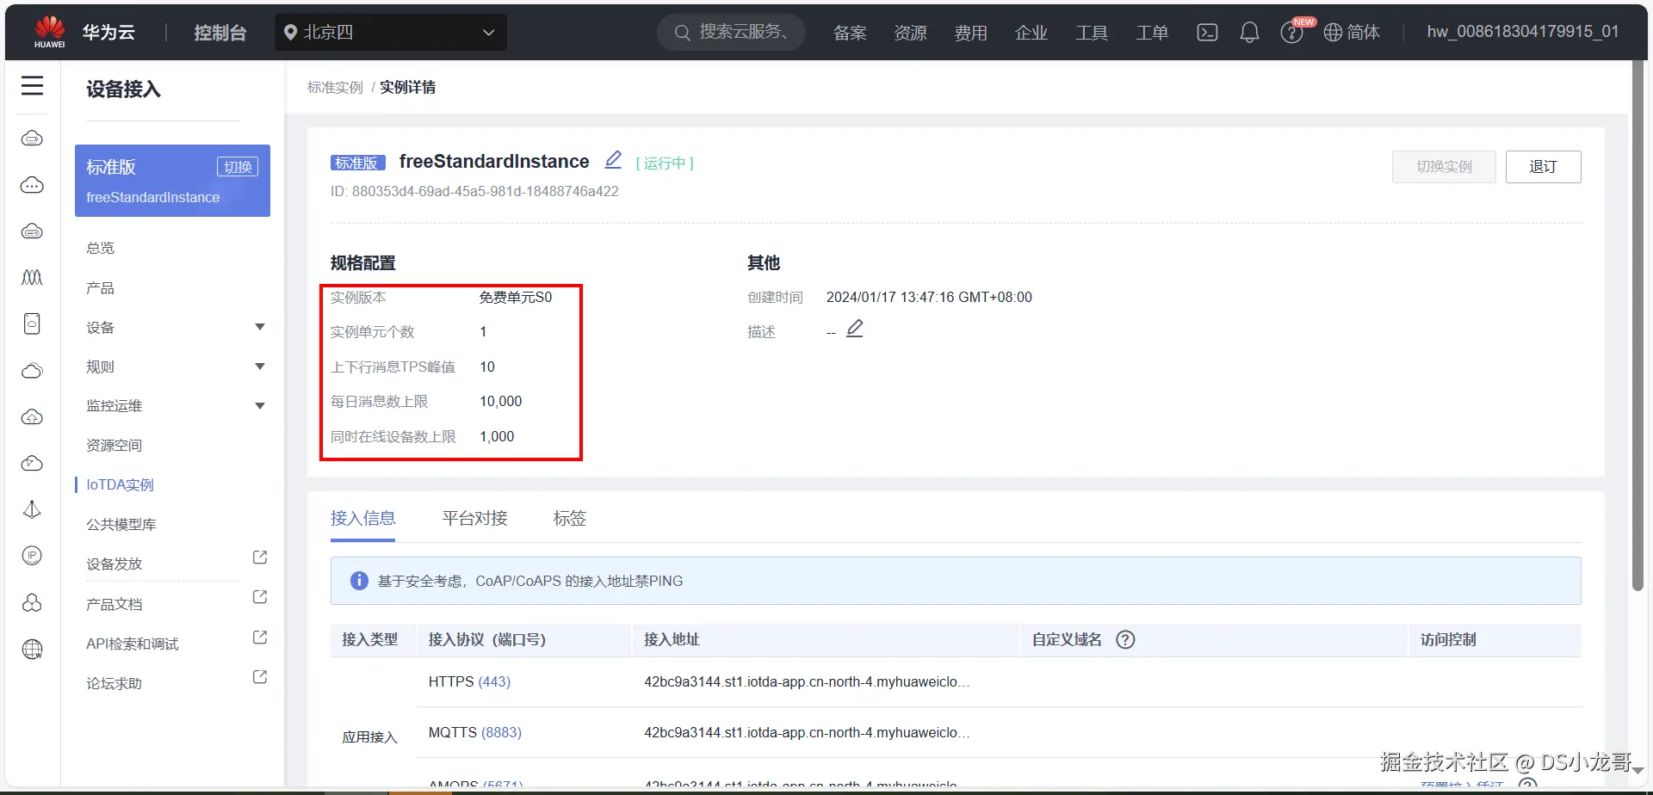Open the help question-mark icon
Image resolution: width=1653 pixels, height=795 pixels.
(1291, 33)
